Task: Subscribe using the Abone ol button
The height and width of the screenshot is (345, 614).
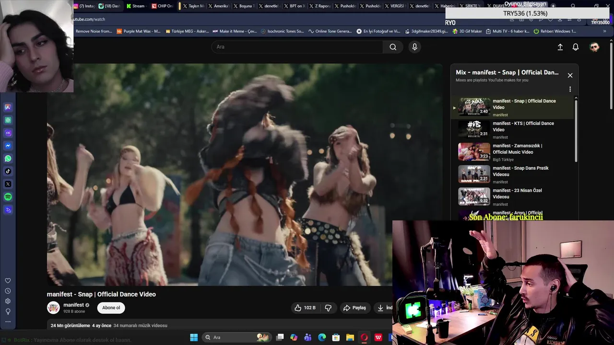Action: point(111,308)
